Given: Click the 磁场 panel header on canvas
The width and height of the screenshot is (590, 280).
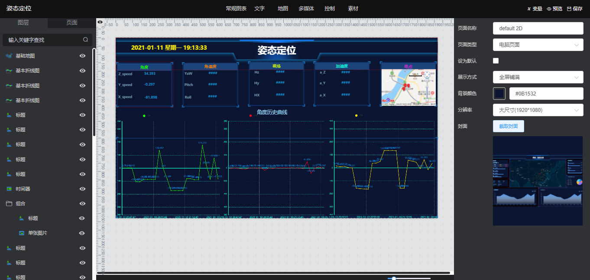Looking at the screenshot, I should 276,66.
